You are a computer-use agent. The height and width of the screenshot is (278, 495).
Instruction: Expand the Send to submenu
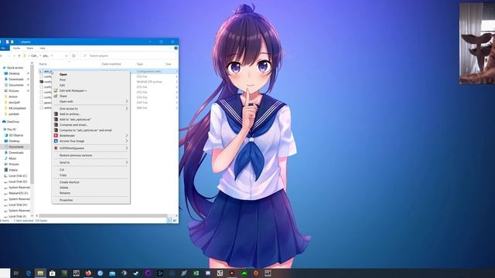point(91,163)
